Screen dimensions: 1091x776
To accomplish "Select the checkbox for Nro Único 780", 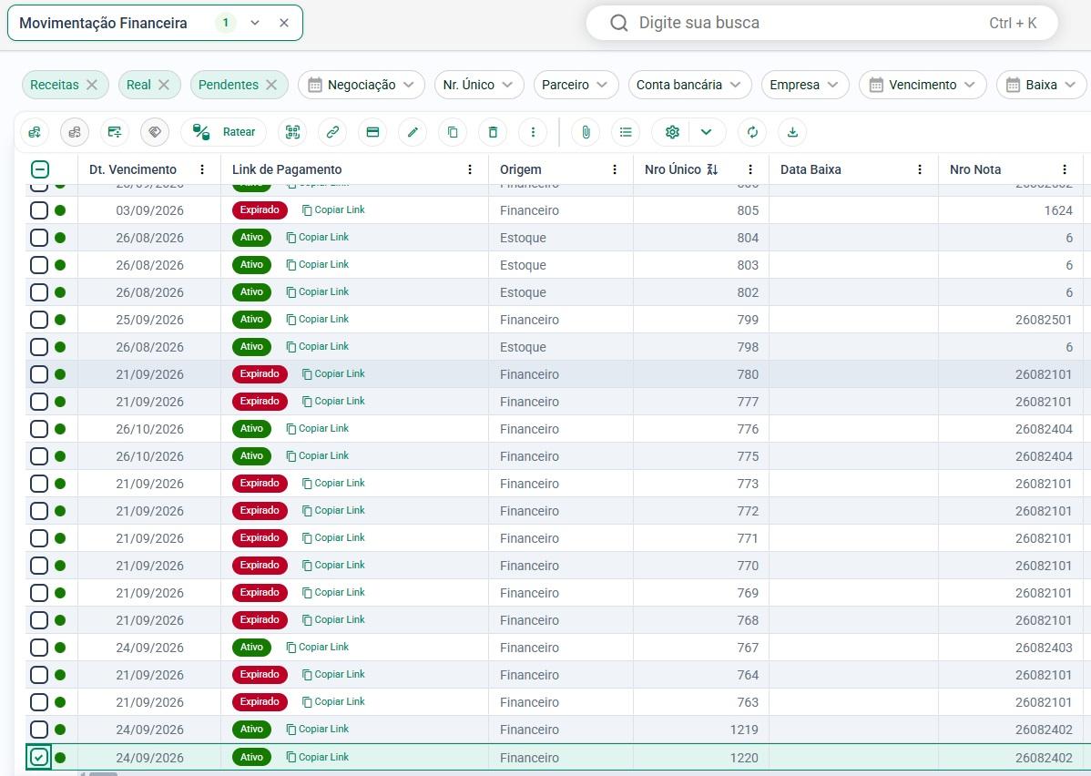I will [x=39, y=374].
